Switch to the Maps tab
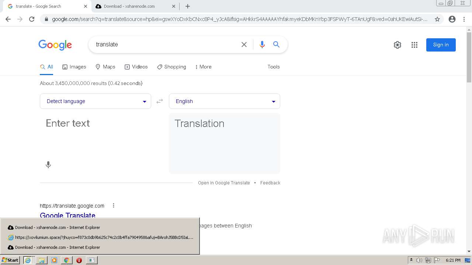The image size is (472, 265). pos(105,67)
